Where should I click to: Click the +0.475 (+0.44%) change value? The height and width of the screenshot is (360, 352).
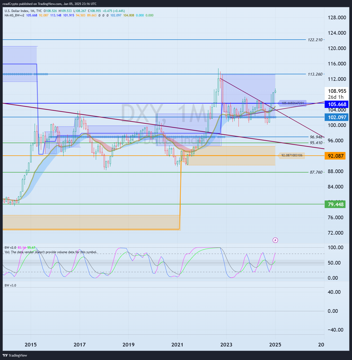pyautogui.click(x=114, y=11)
